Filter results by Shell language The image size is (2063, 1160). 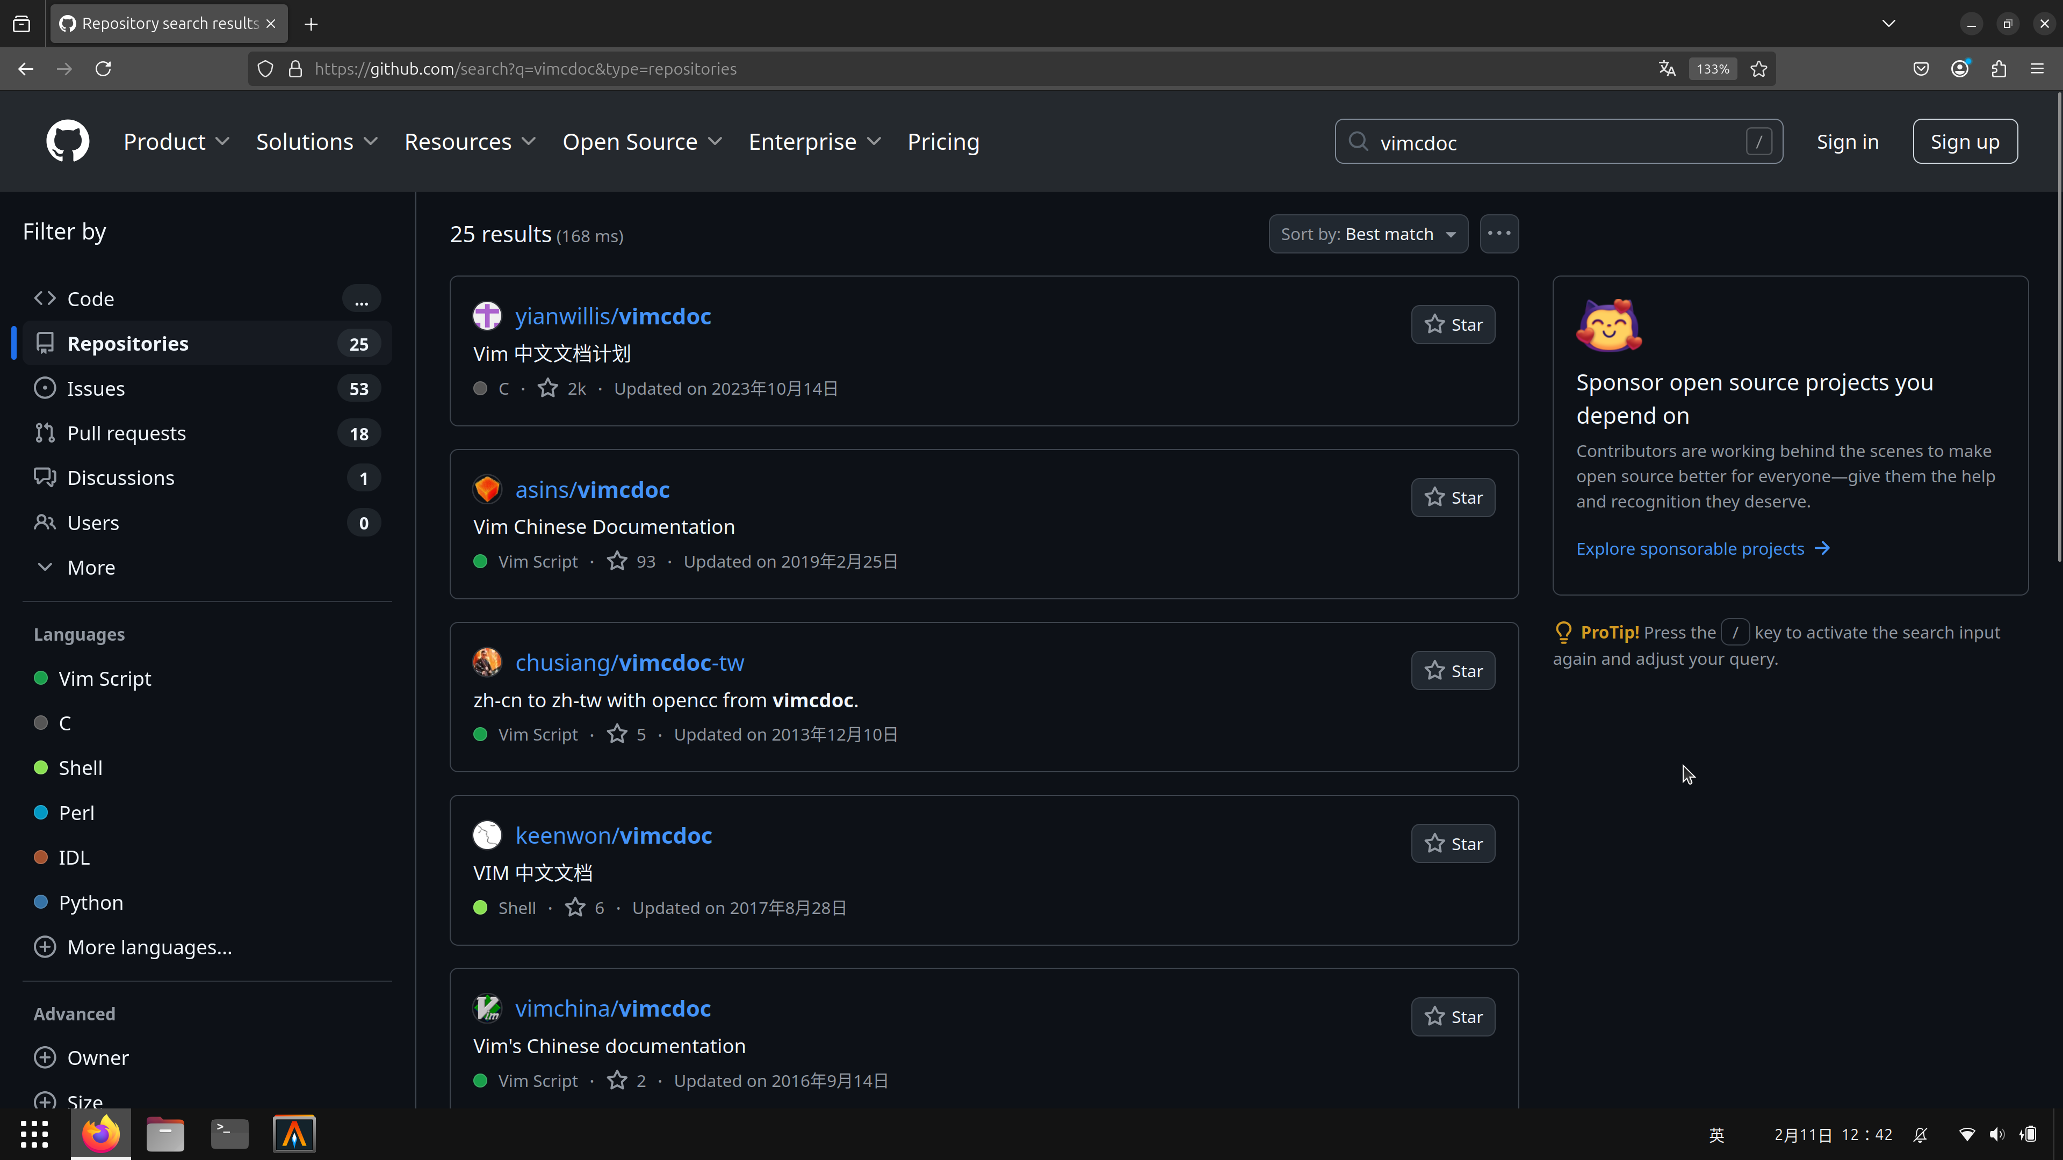tap(80, 768)
